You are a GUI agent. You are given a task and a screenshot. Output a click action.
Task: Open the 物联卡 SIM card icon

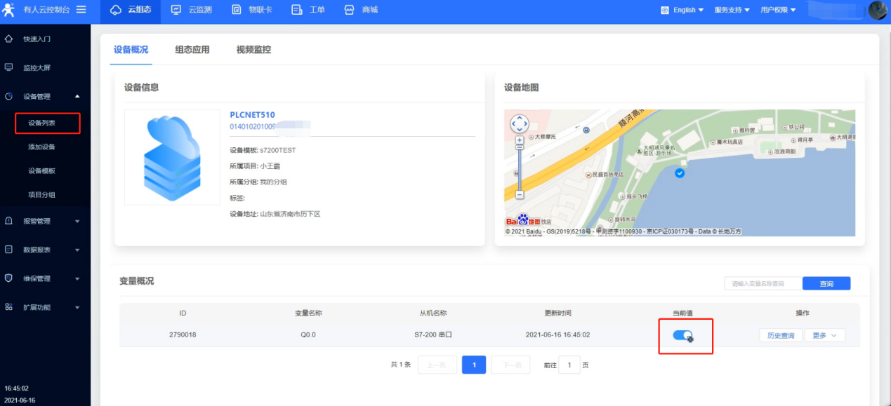(x=236, y=10)
